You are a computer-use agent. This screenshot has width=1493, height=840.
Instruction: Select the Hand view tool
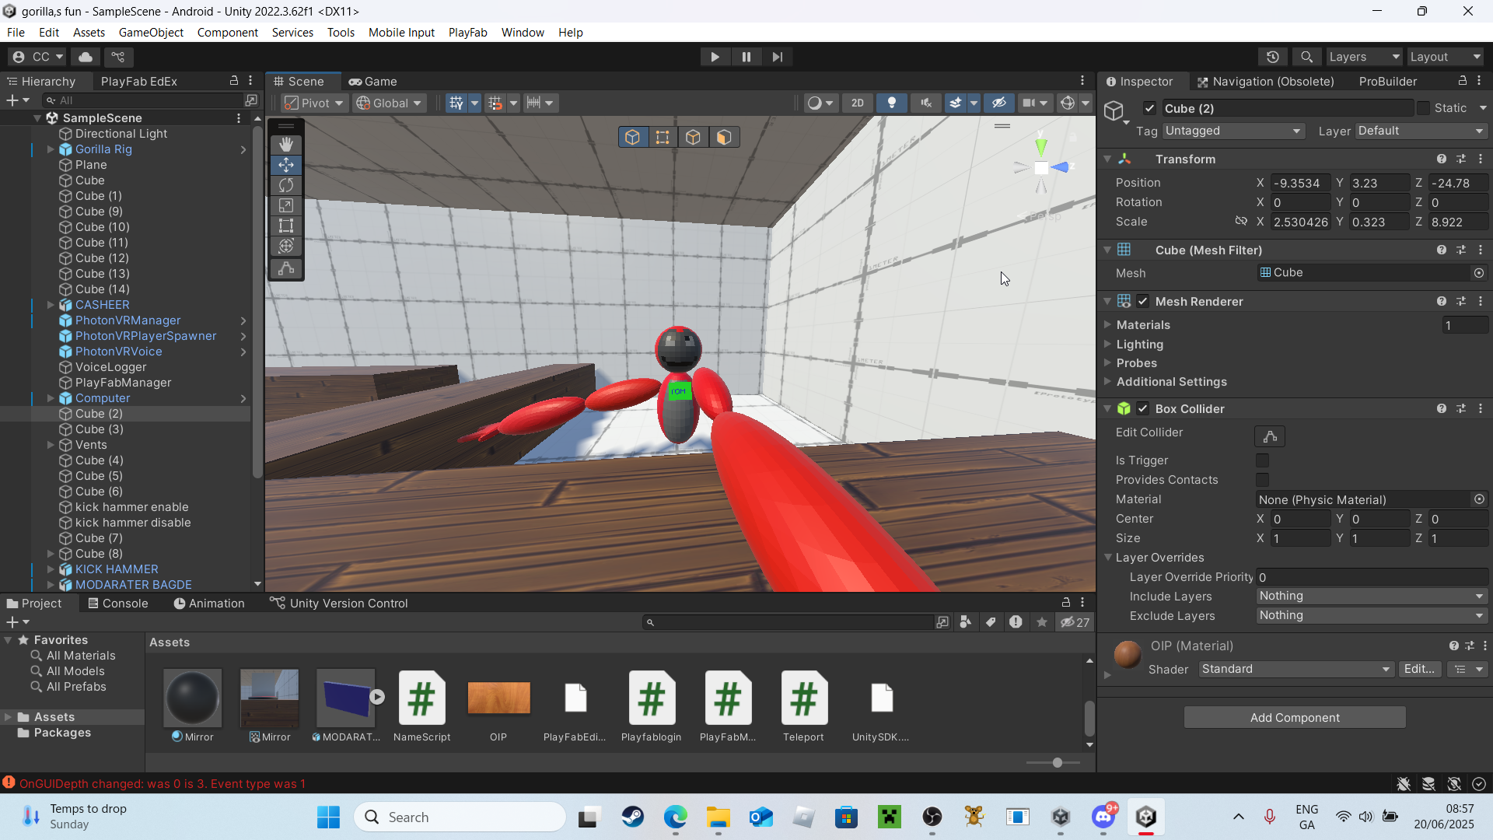point(286,145)
